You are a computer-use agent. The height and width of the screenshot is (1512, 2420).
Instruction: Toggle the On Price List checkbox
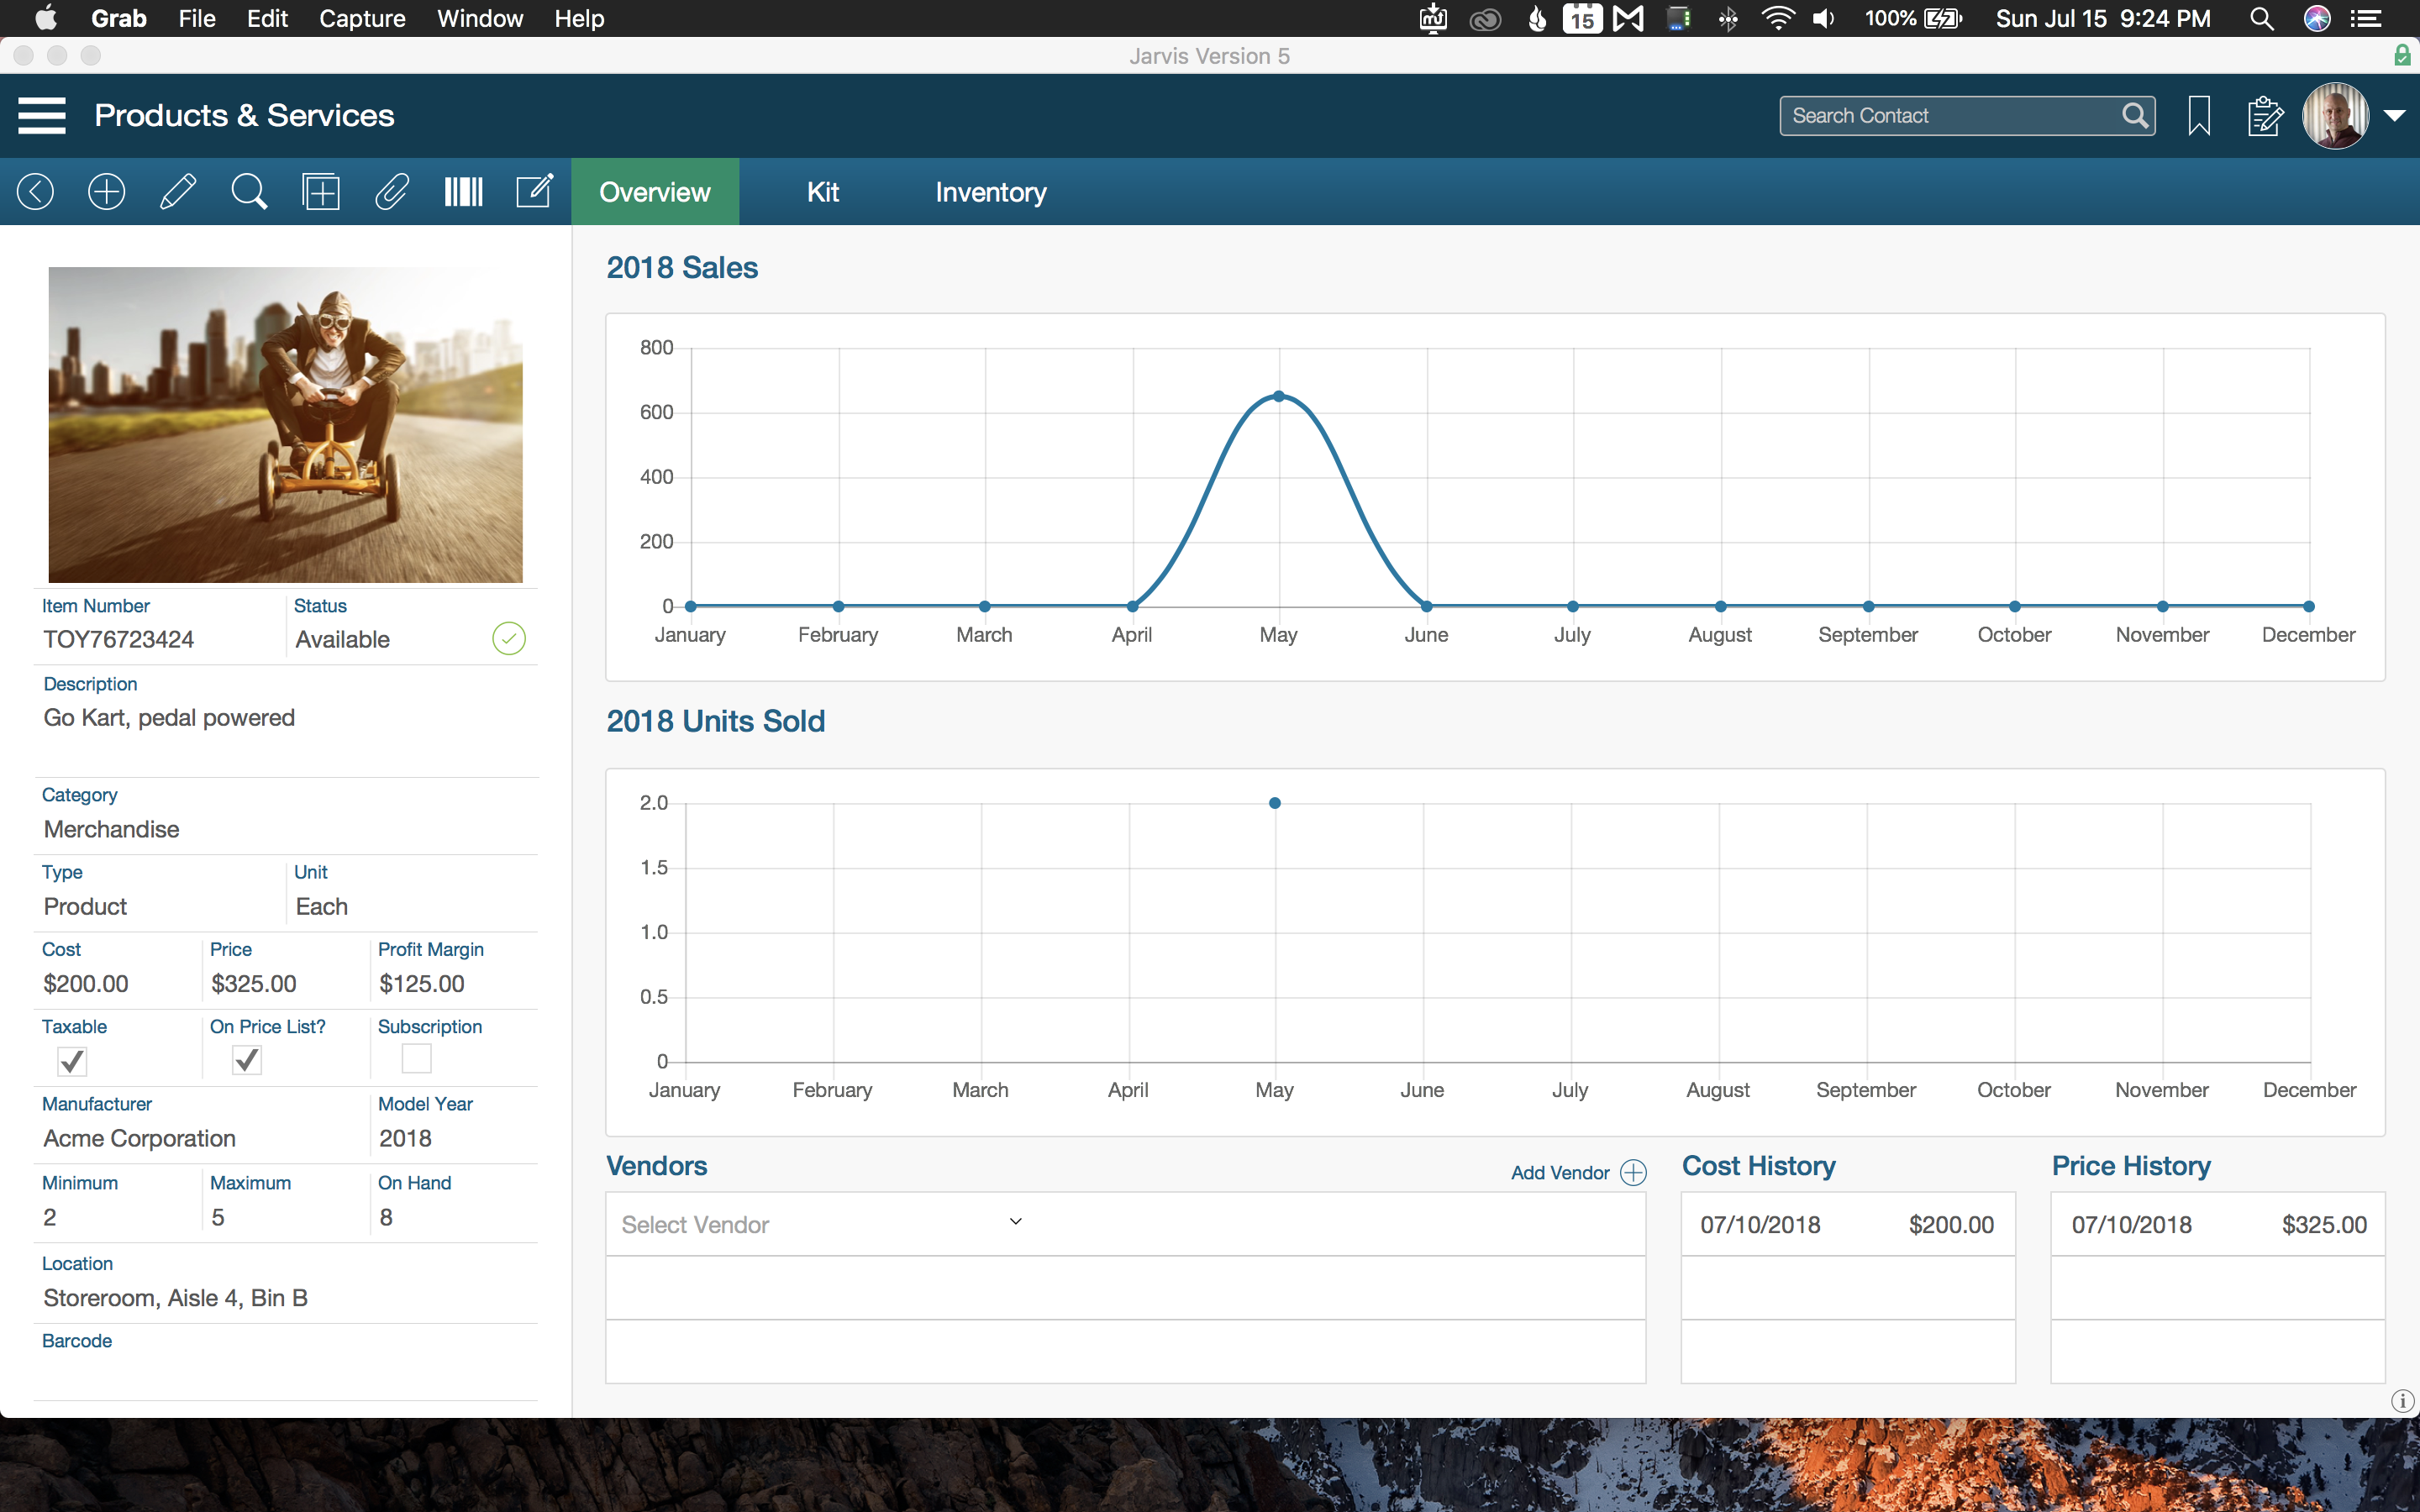click(247, 1060)
